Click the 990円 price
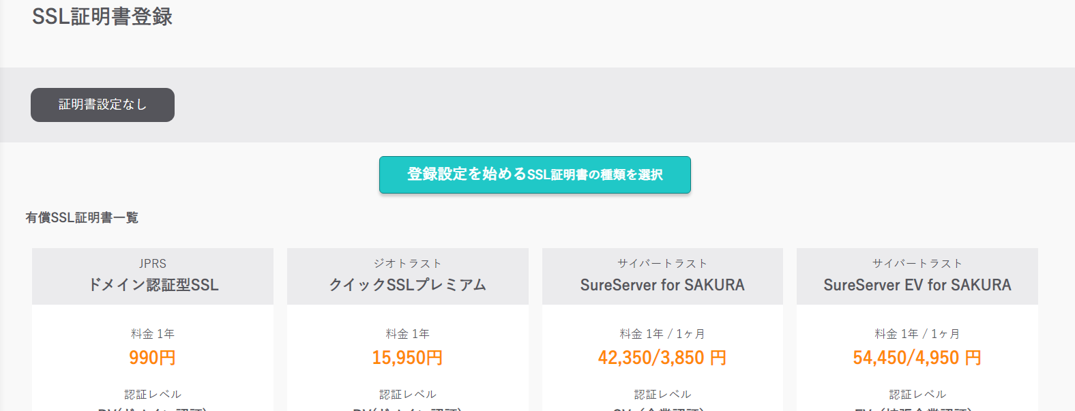The height and width of the screenshot is (411, 1075). tap(153, 358)
